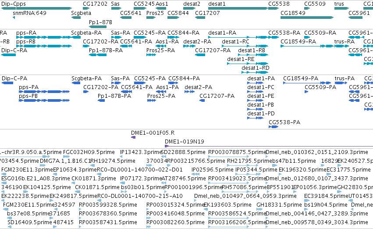This screenshot has width=373, height=229.
Task: Open the trus-PA protein label
Action: 345,79
